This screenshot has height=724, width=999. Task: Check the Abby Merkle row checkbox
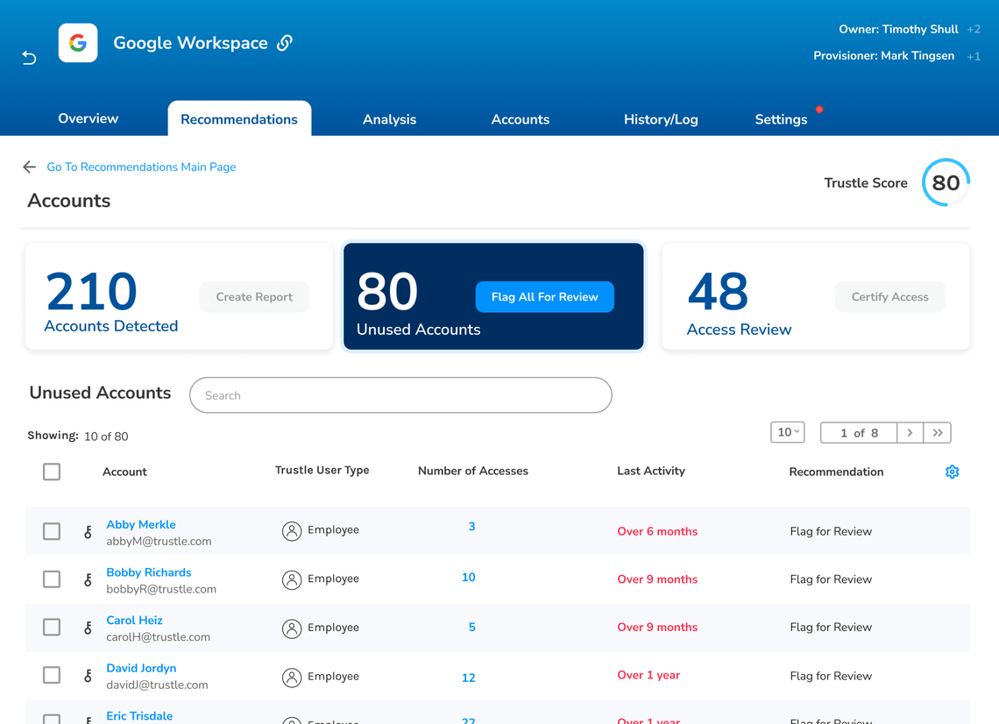52,531
